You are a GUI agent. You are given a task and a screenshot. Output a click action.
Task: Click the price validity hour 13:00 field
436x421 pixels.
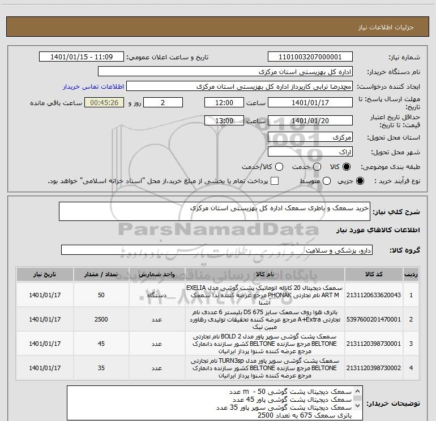coord(224,120)
